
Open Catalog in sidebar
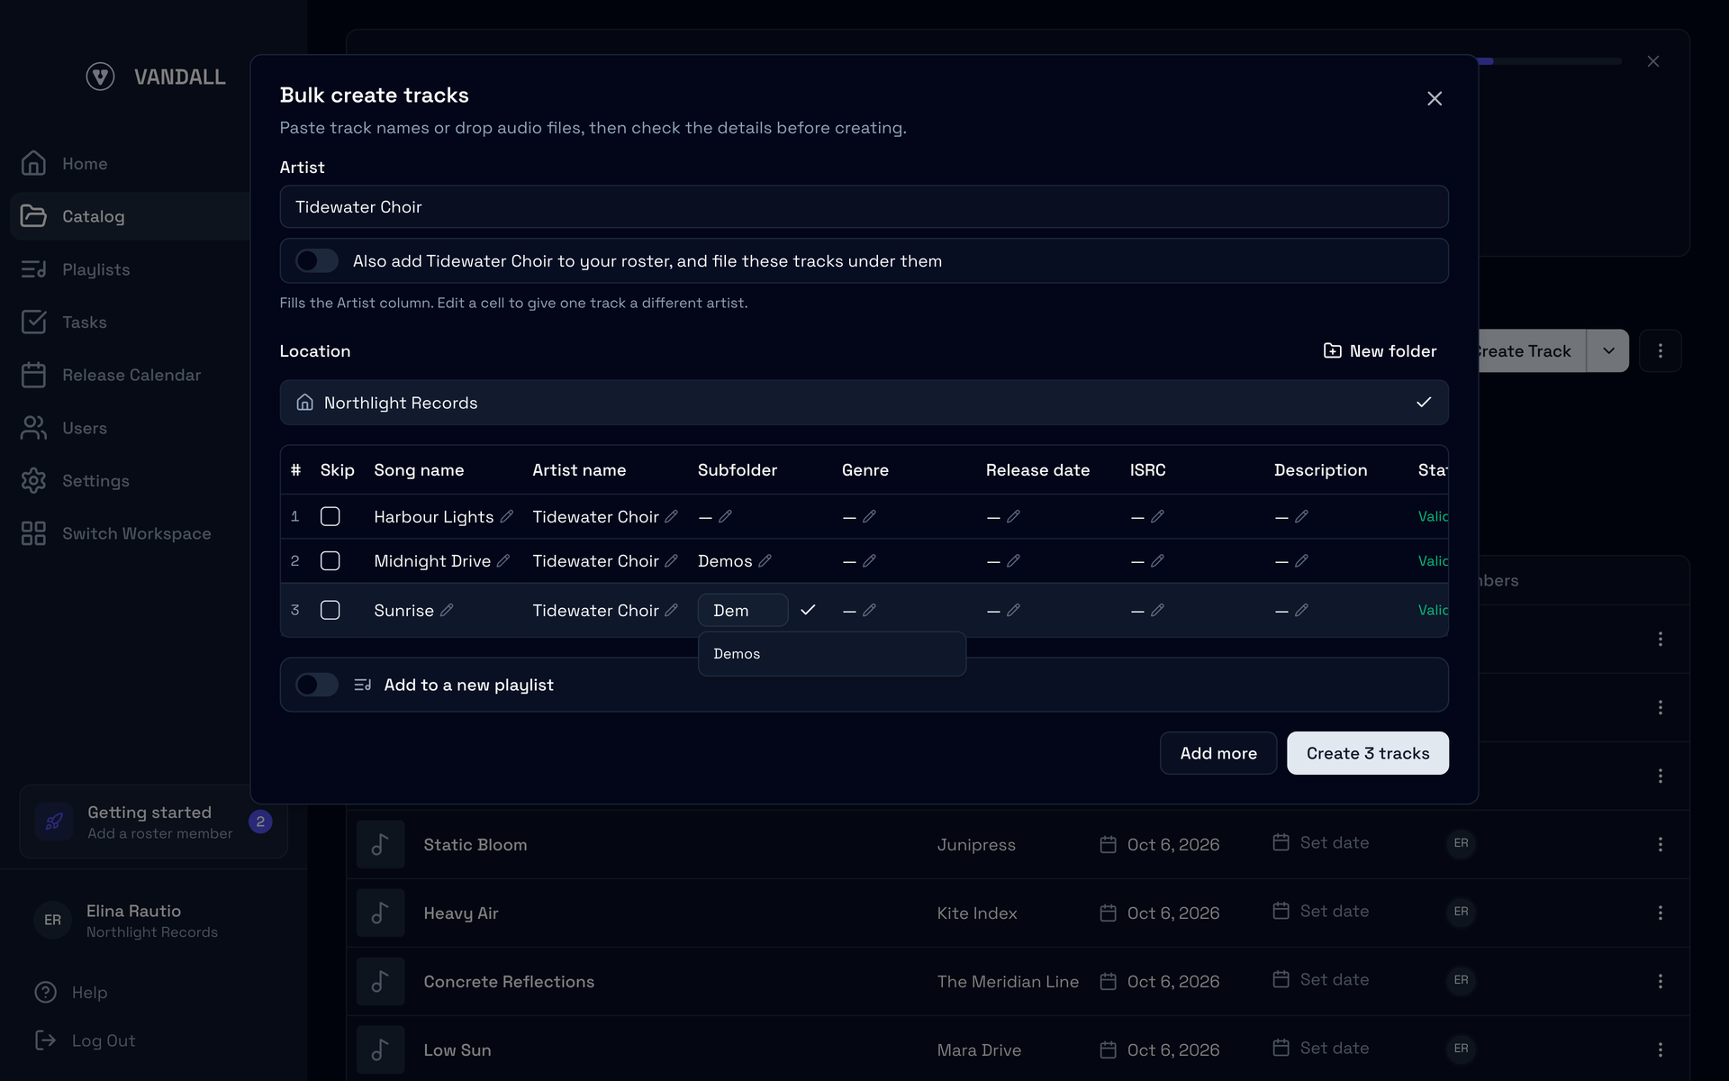(130, 216)
